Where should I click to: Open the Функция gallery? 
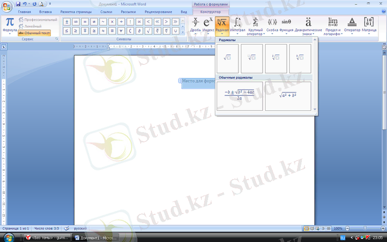(x=286, y=26)
